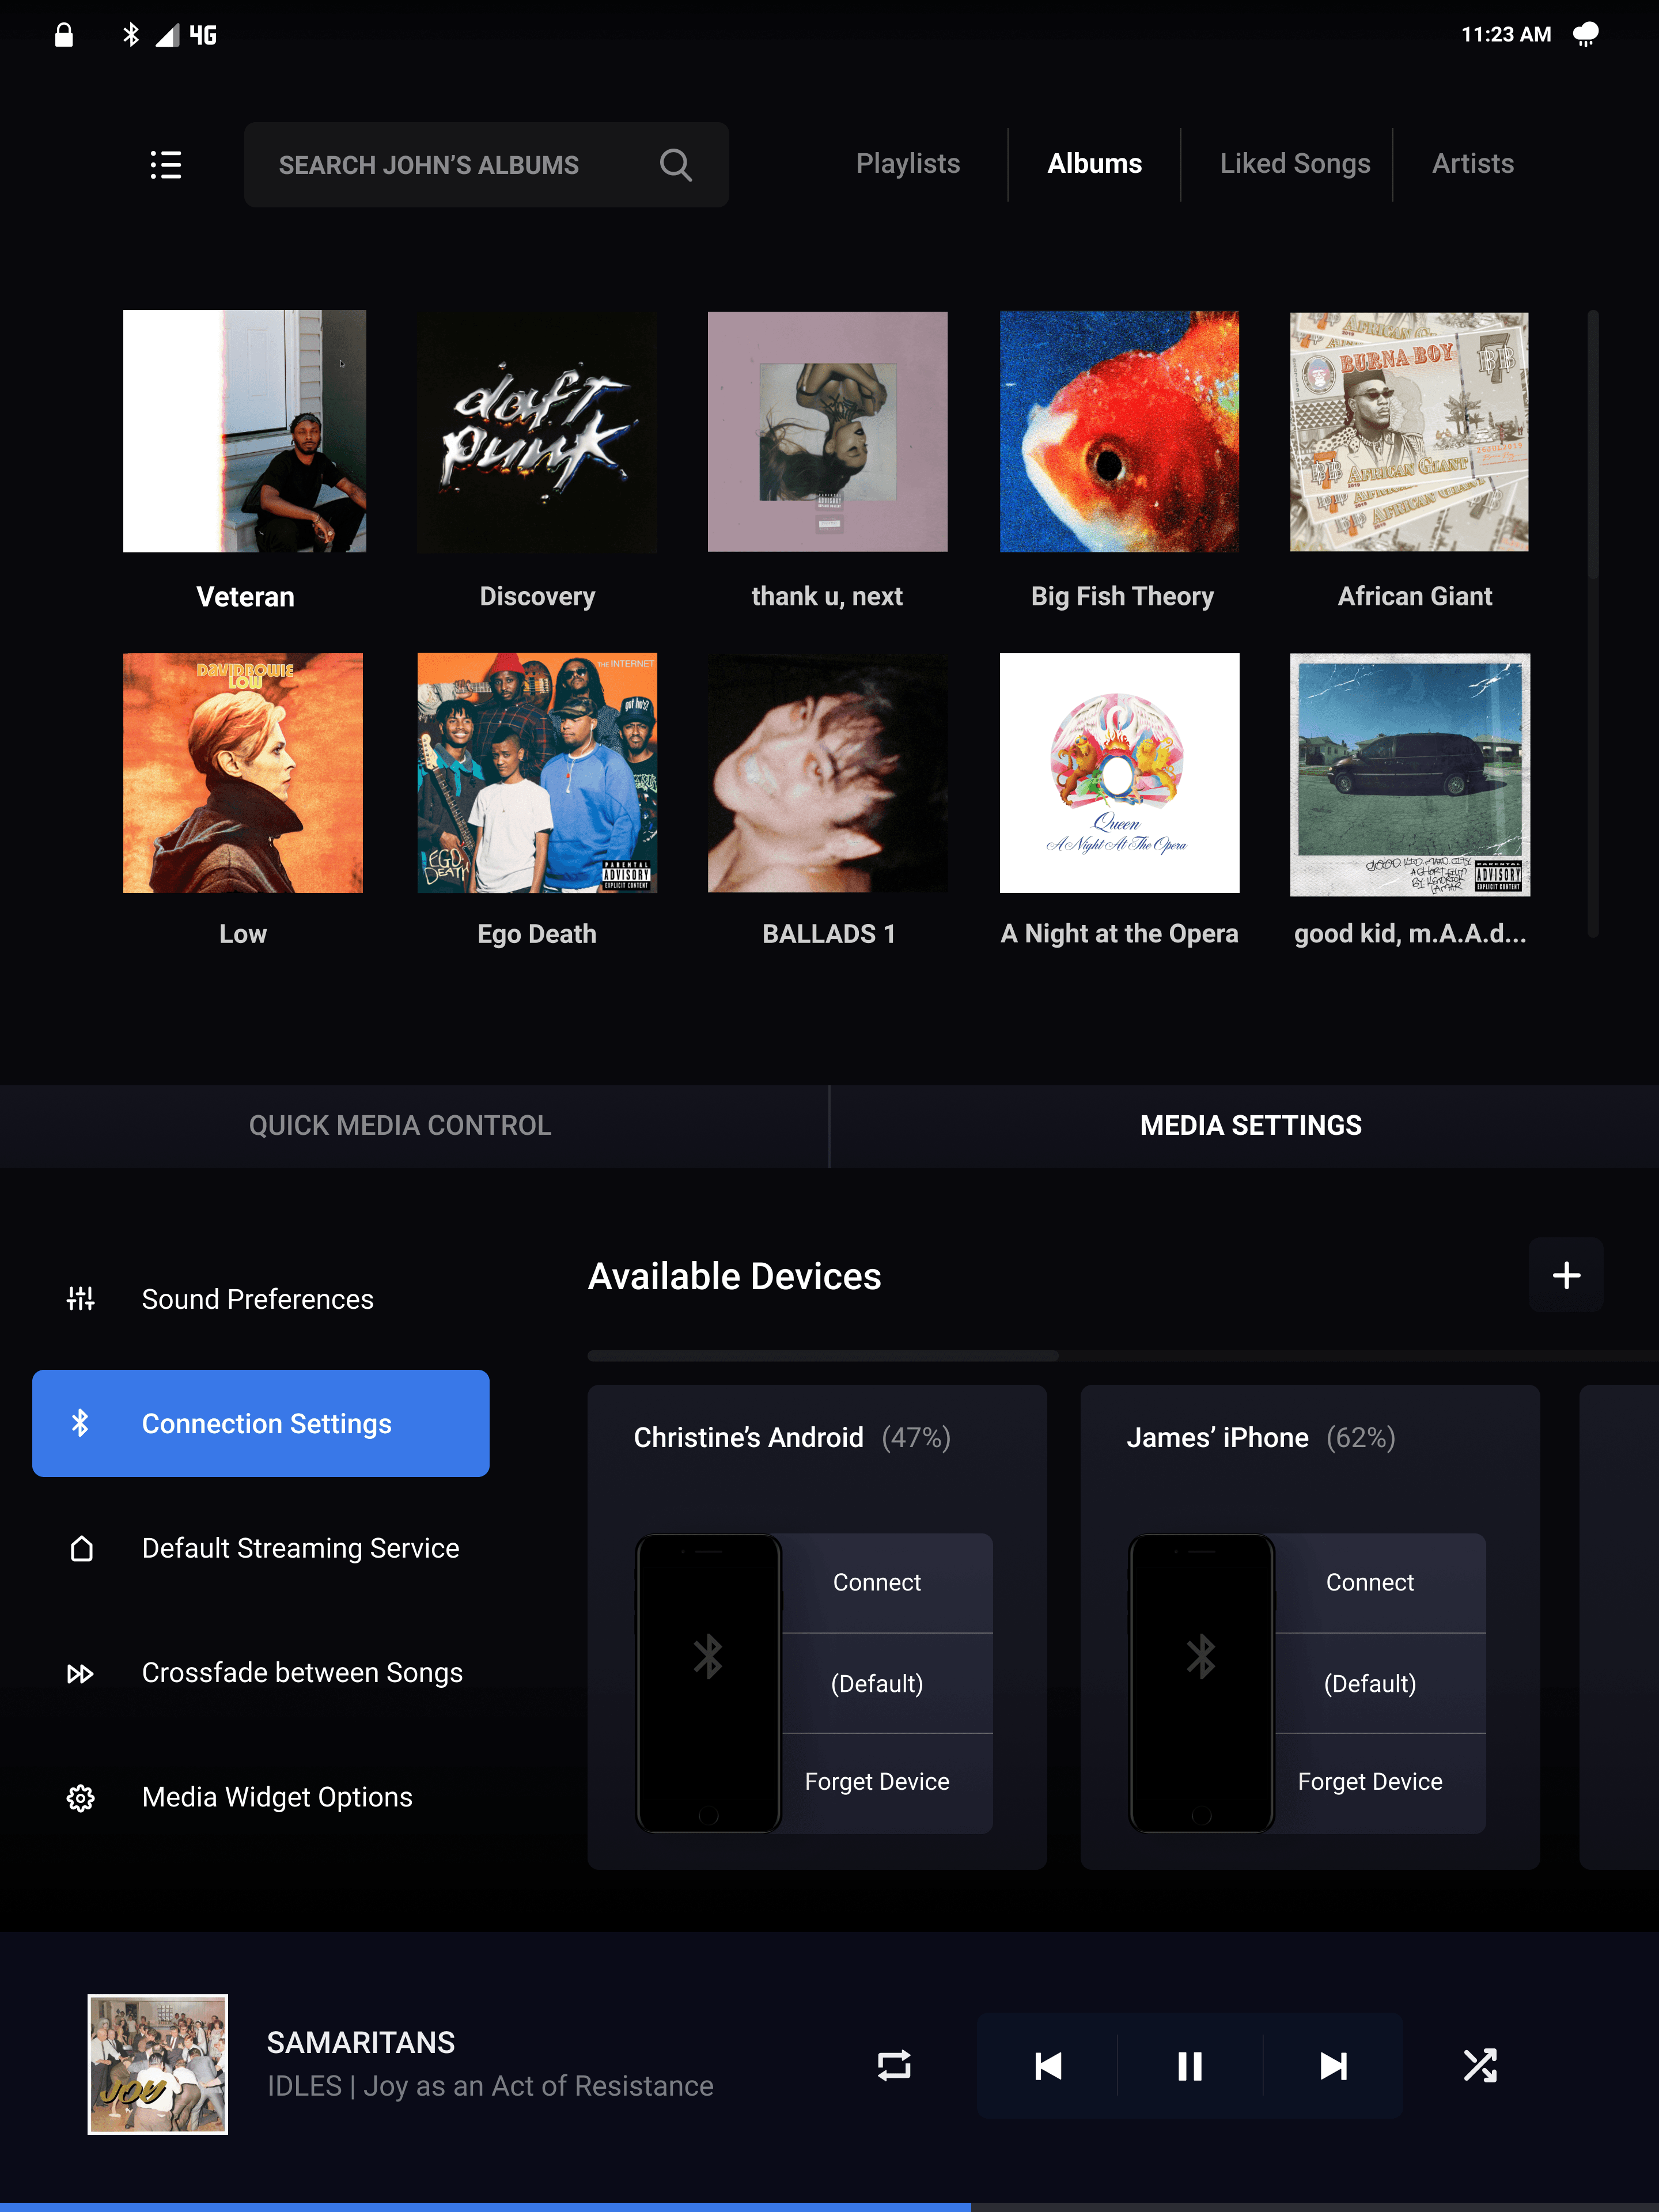Image resolution: width=1659 pixels, height=2212 pixels.
Task: Select Connection Settings menu item
Action: (261, 1423)
